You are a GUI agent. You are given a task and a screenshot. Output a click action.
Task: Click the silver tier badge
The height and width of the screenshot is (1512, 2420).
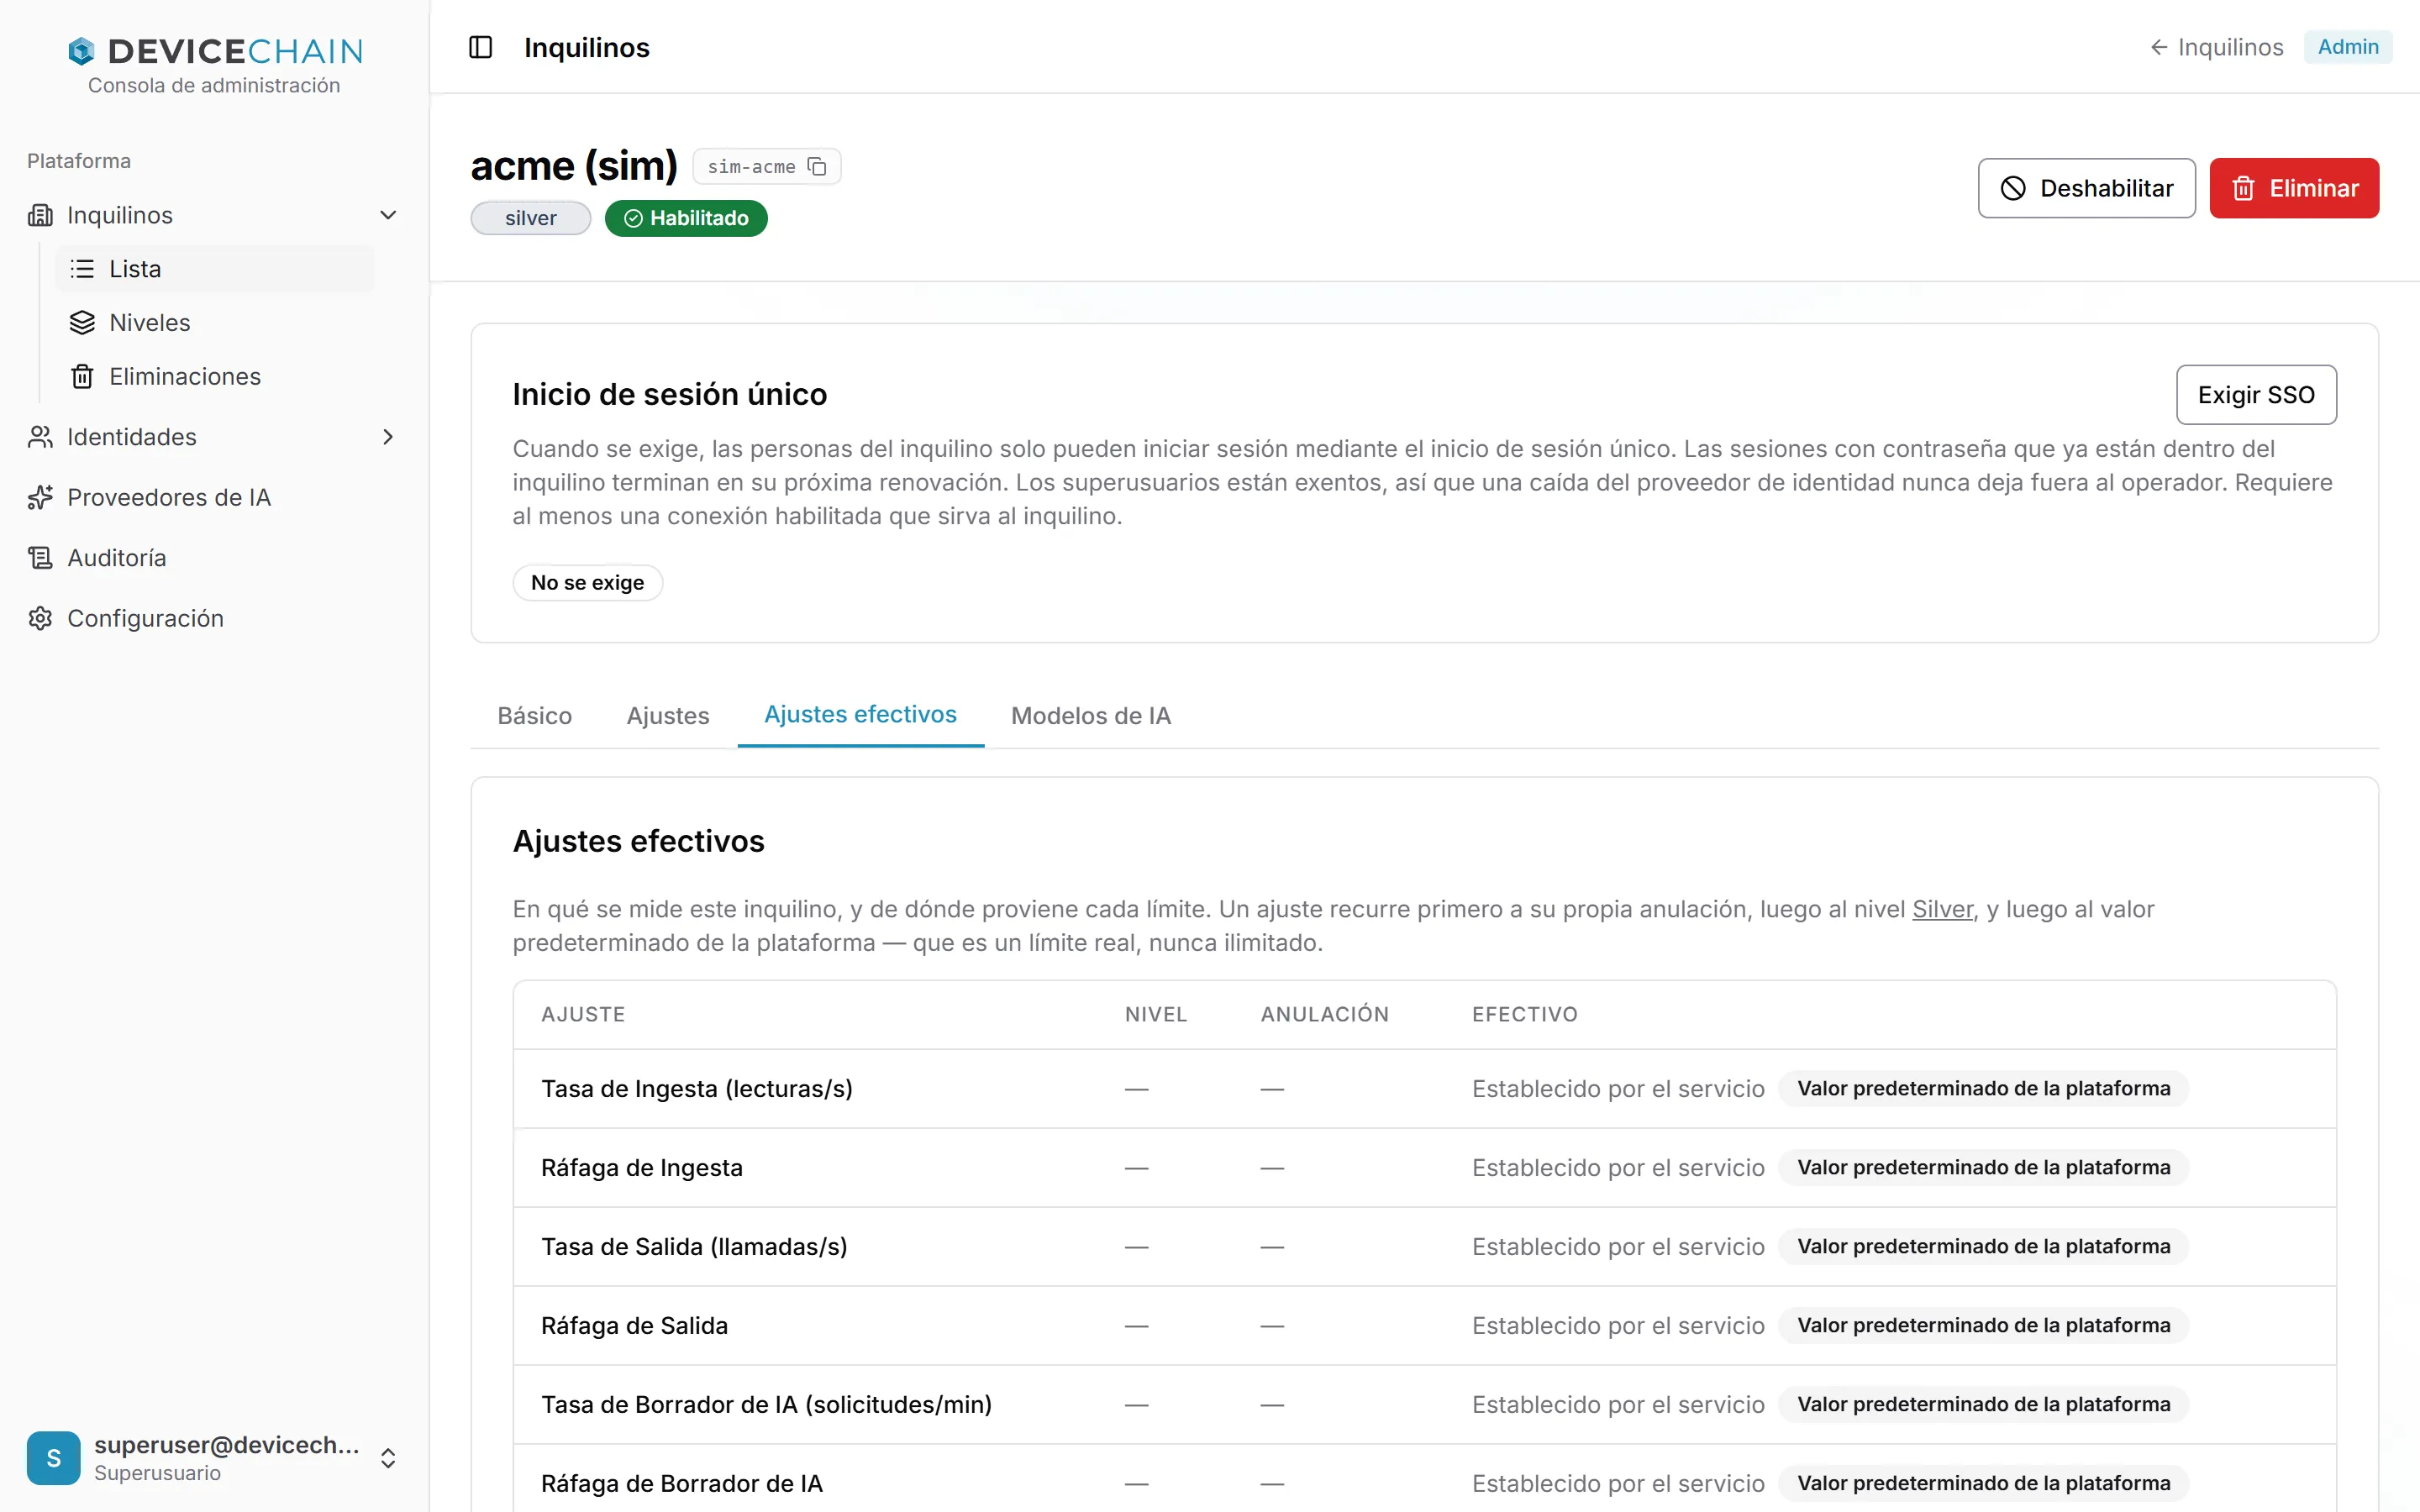(x=531, y=218)
